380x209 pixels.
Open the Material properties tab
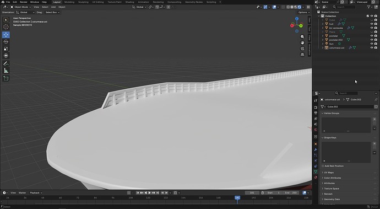(x=316, y=178)
